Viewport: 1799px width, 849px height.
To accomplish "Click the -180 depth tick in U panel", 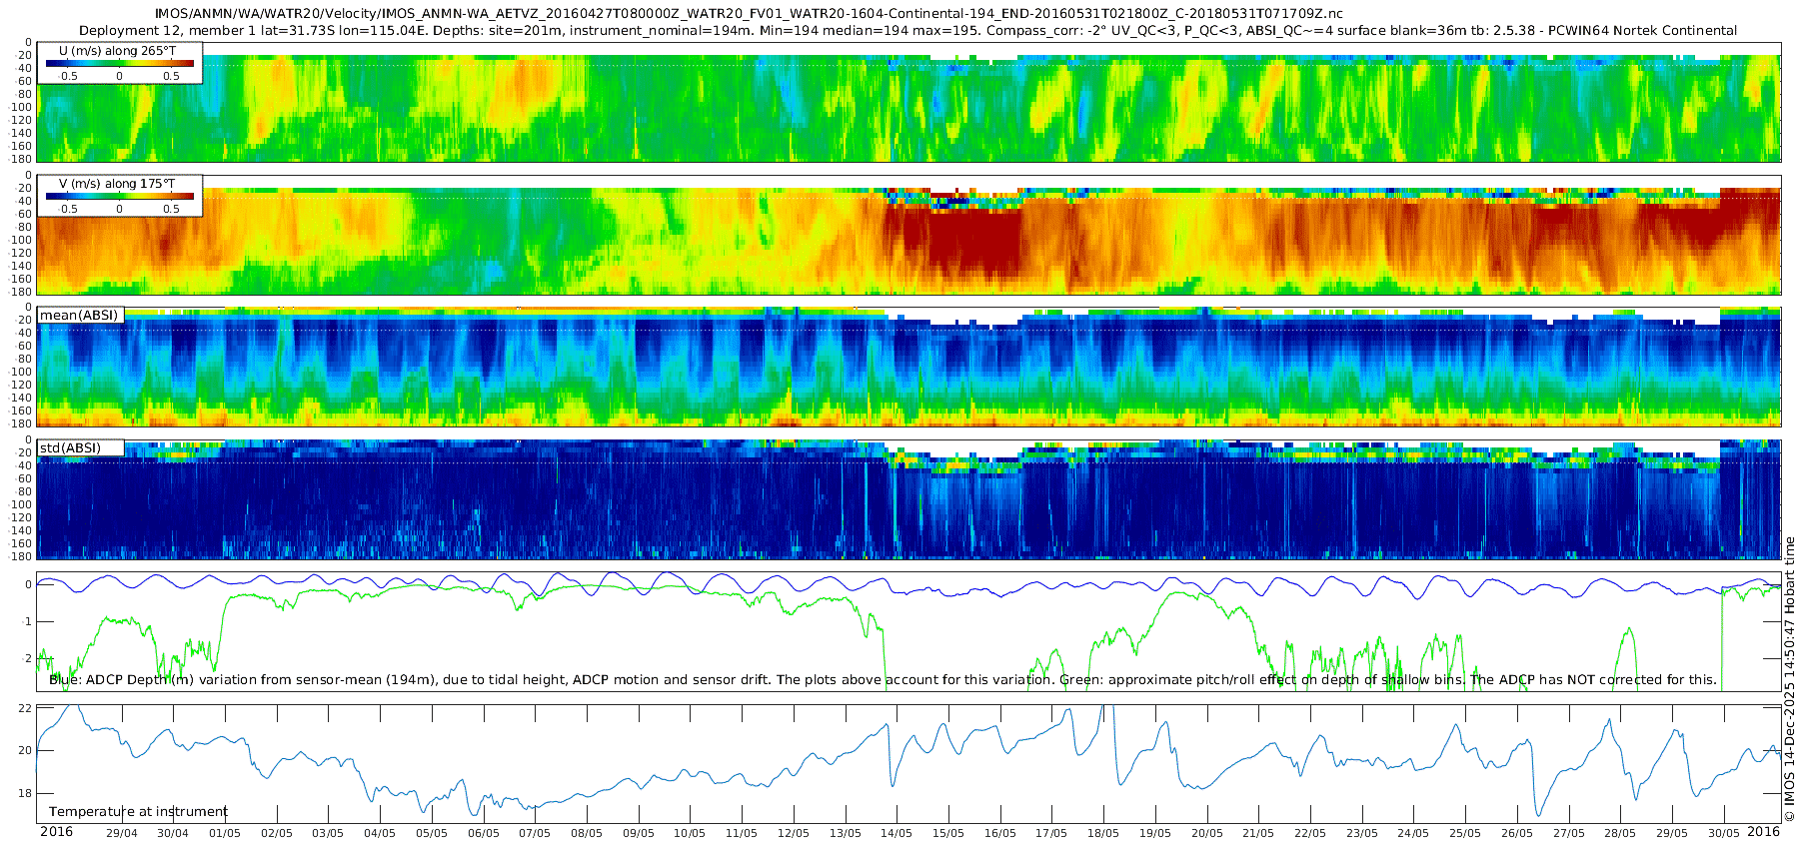I will tap(21, 159).
